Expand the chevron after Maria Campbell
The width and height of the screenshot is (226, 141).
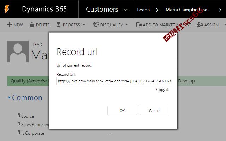click(x=220, y=10)
